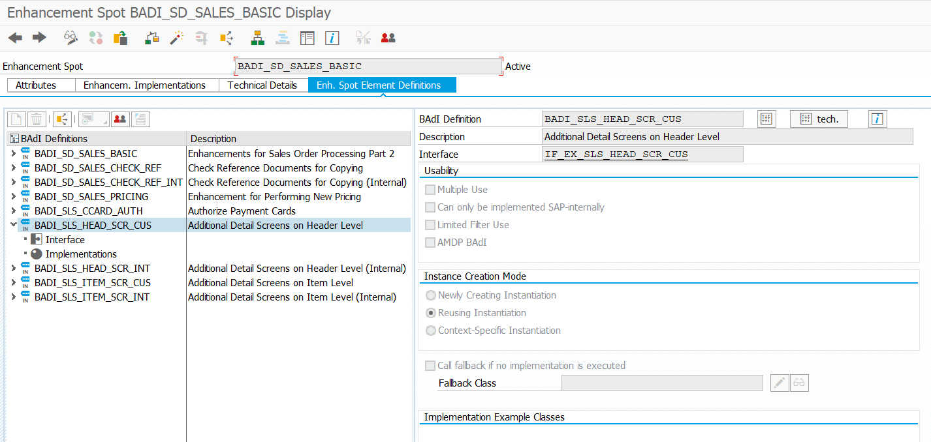This screenshot has height=442, width=931.
Task: Expand the BADI_SD_SALES_PRICING tree node
Action: (x=13, y=197)
